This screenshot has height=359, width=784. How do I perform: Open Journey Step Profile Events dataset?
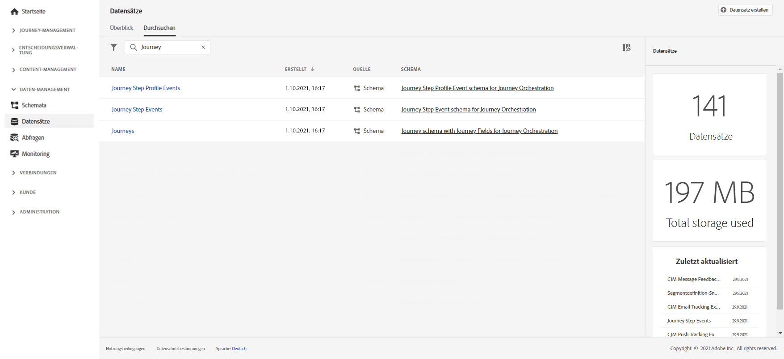coord(146,88)
